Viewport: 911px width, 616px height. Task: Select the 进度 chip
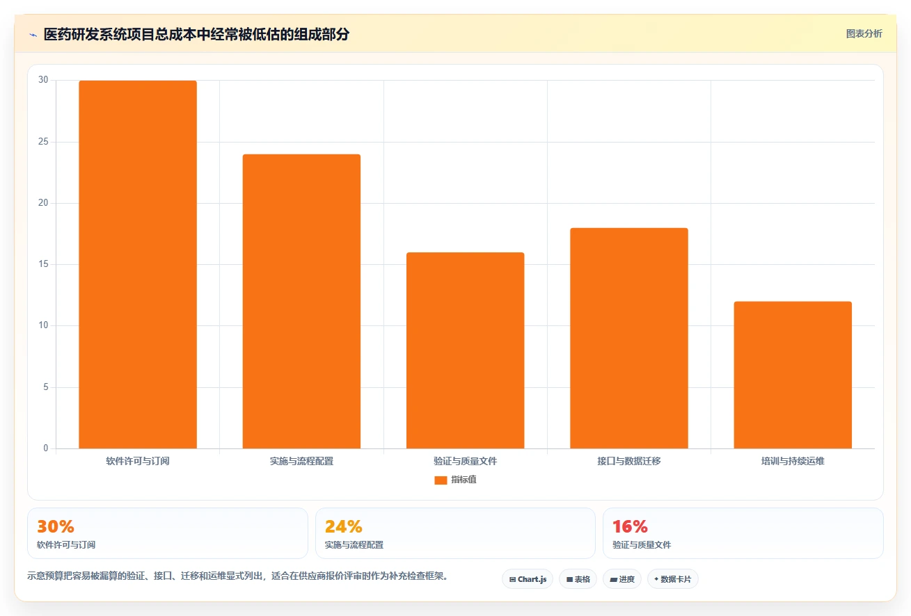(622, 579)
